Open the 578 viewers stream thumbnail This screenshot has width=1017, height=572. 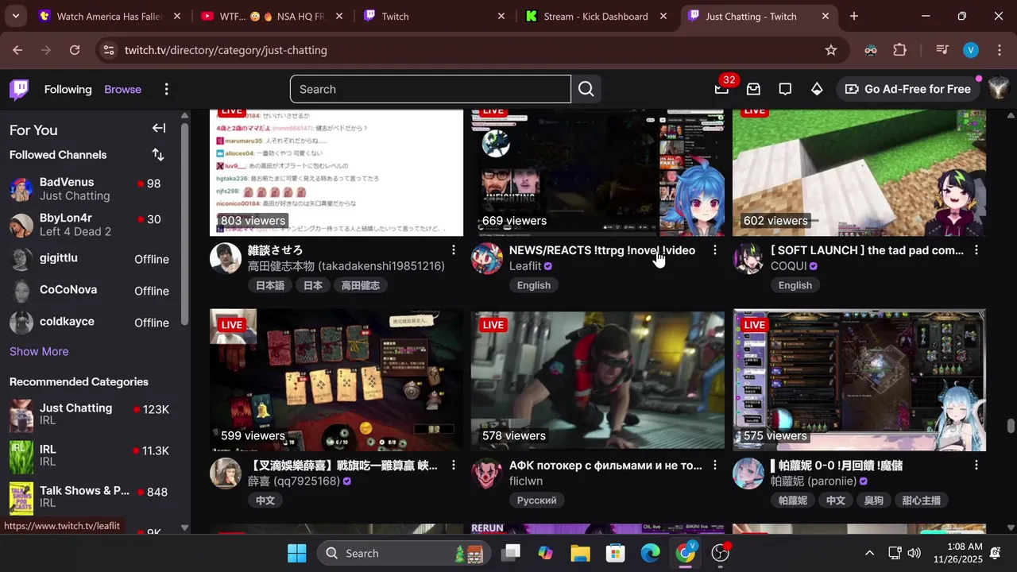pyautogui.click(x=597, y=380)
